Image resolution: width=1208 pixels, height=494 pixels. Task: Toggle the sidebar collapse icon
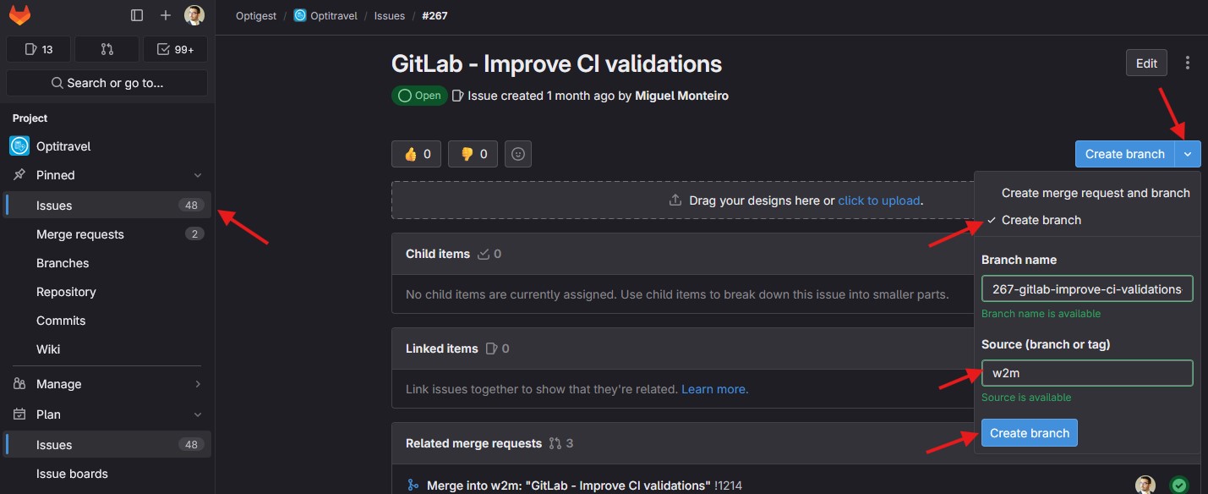[138, 15]
